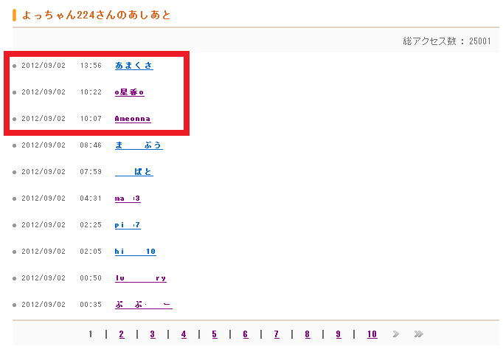Visit the Ameonna profile link
The height and width of the screenshot is (352, 503).
click(133, 119)
